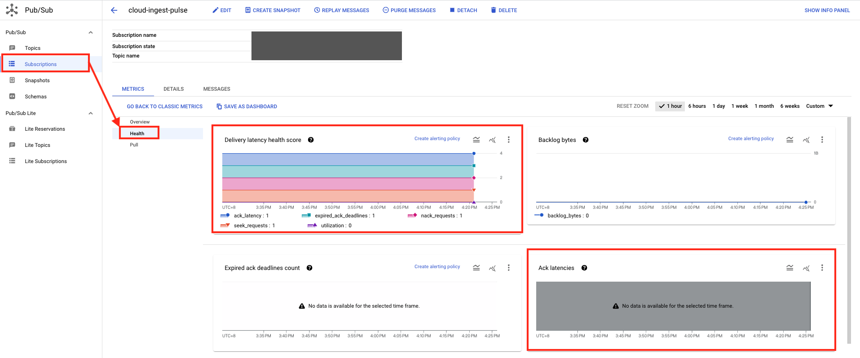Toggle legend icon on Expired ack deadlines chart

(x=476, y=268)
